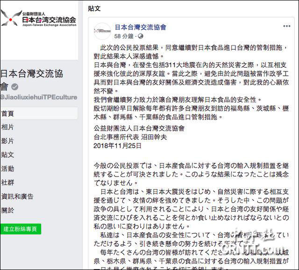Click the line starting 私達は、日本産食品の安全性

(194, 235)
